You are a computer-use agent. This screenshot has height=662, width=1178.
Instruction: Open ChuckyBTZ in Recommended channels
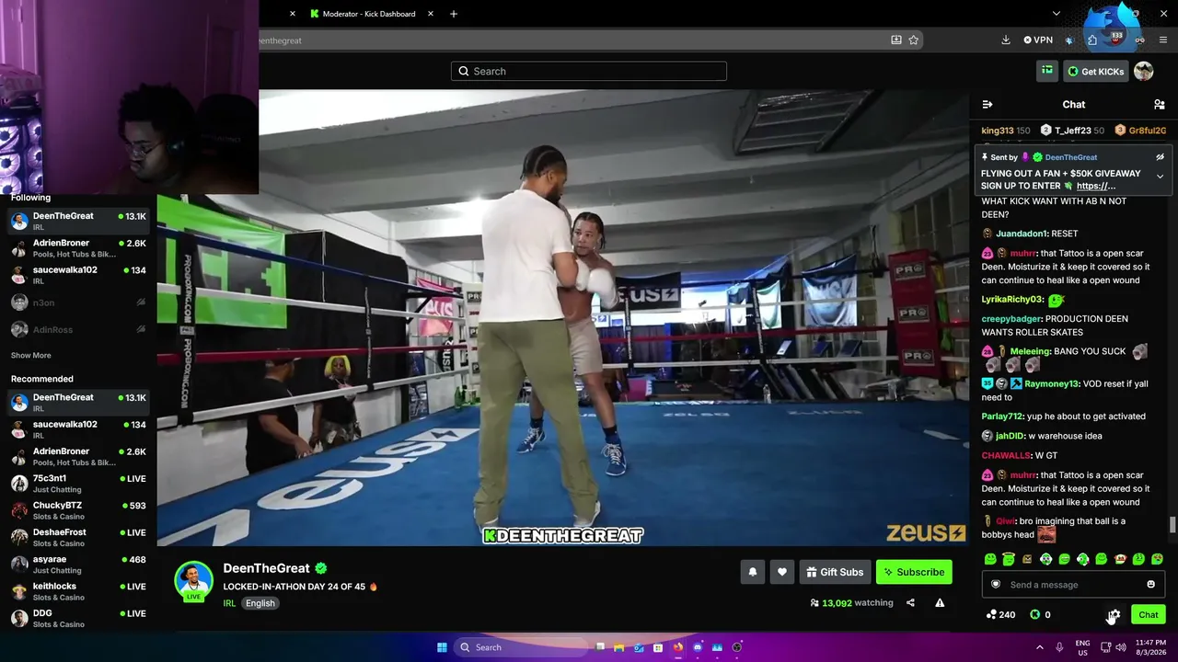pyautogui.click(x=78, y=510)
